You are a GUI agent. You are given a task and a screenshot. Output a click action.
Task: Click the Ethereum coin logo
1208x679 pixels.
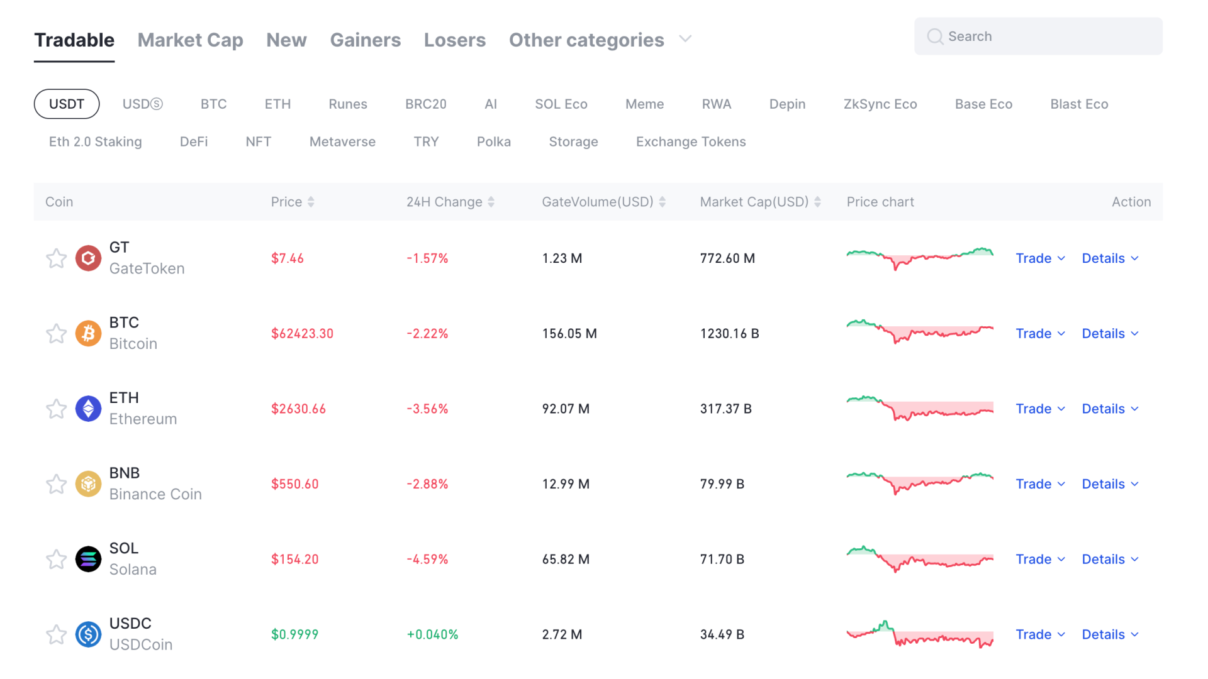[88, 408]
